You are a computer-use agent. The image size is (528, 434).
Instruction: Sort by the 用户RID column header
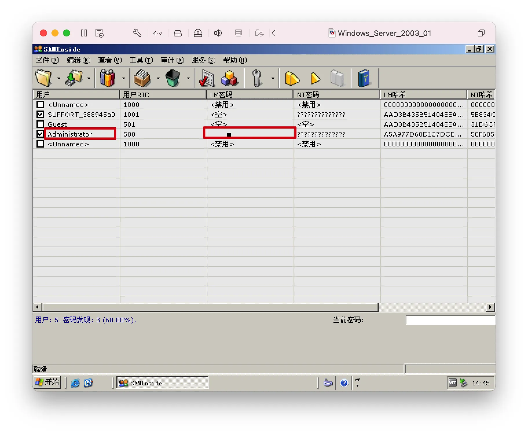coord(163,95)
